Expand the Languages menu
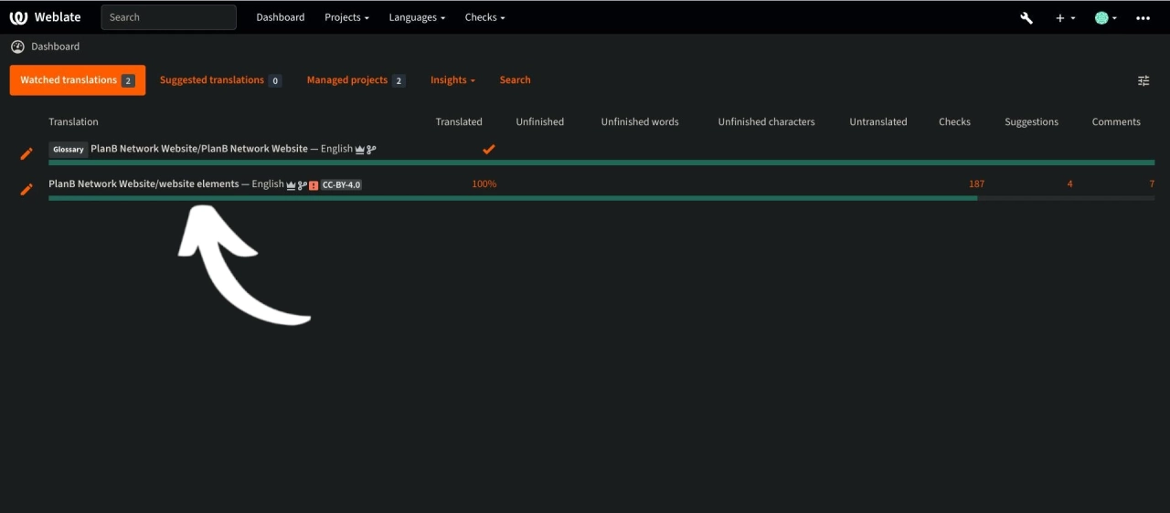Image resolution: width=1170 pixels, height=513 pixels. [x=417, y=17]
